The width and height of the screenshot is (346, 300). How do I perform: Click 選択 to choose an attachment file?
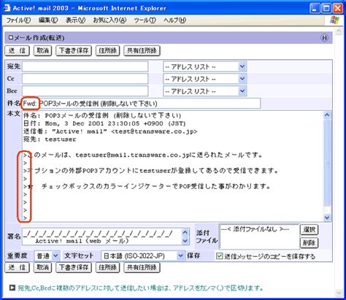310,229
